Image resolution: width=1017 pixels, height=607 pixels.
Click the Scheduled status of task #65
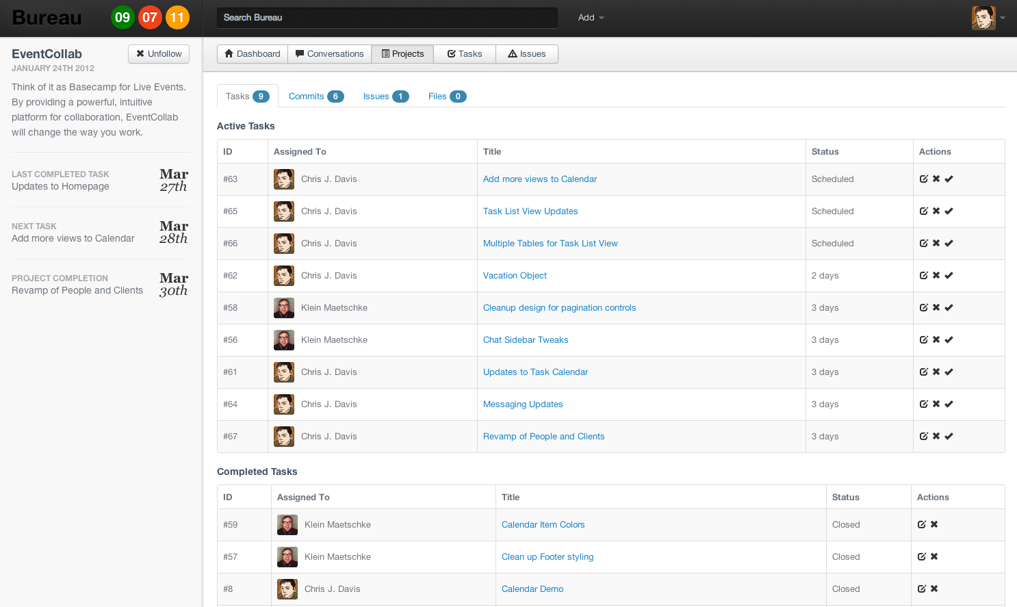pos(832,211)
